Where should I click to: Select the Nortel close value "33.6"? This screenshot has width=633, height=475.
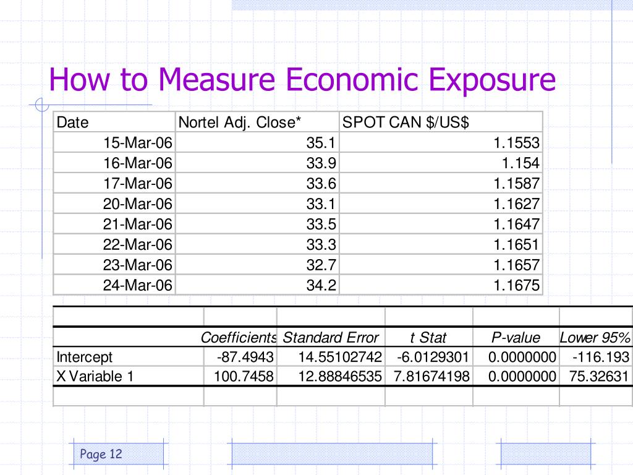tap(257, 183)
